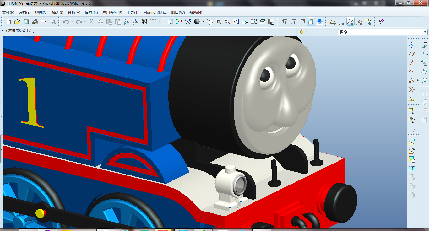Activate the pan hand tool
429x231 pixels.
pos(210,22)
